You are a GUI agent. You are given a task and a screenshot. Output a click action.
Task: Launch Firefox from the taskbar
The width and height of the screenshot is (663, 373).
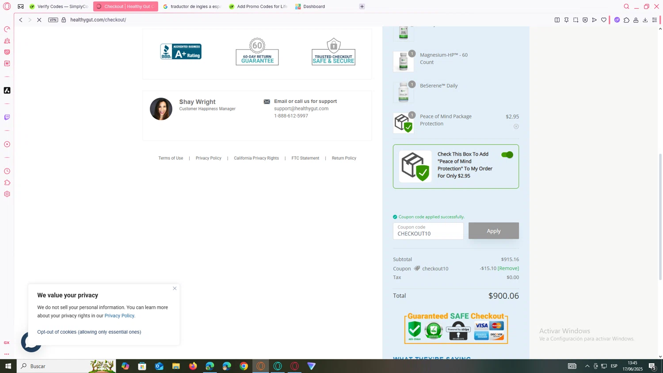[x=193, y=366]
